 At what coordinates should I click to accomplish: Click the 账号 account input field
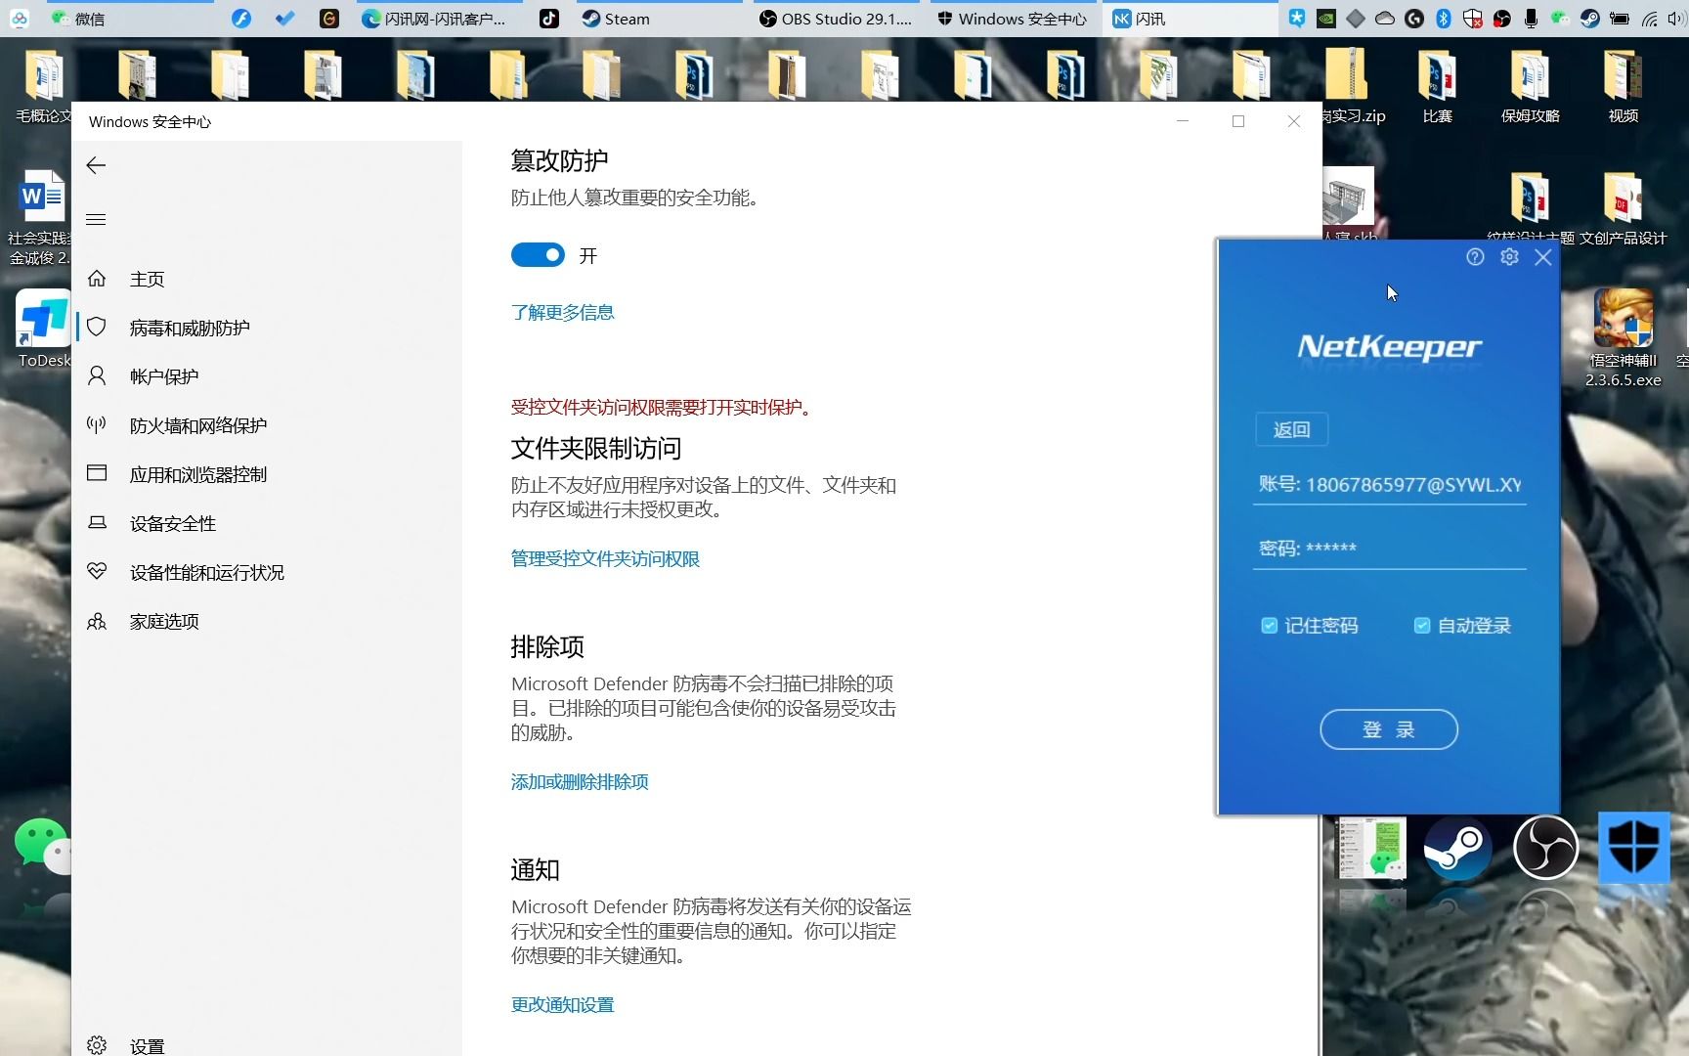pos(1389,484)
